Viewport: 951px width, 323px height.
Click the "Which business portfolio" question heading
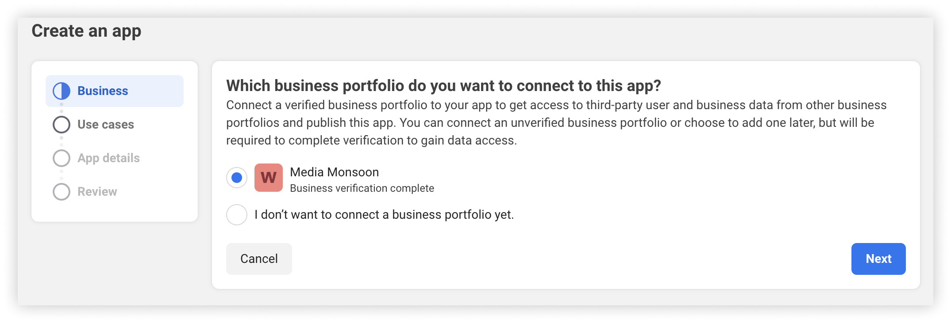click(443, 86)
